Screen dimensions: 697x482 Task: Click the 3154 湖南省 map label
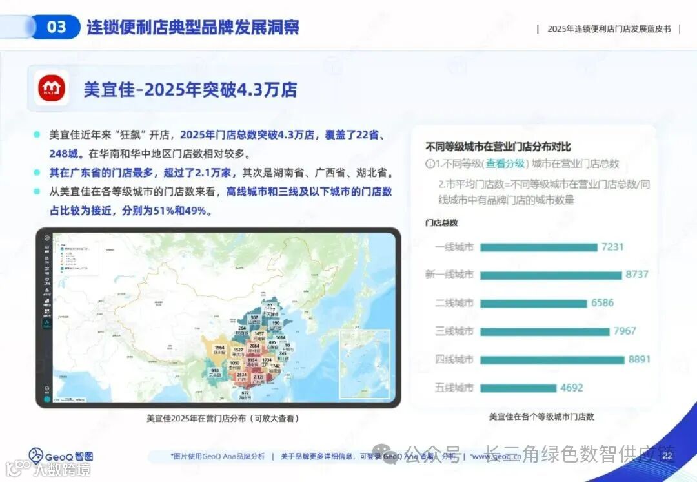click(252, 362)
